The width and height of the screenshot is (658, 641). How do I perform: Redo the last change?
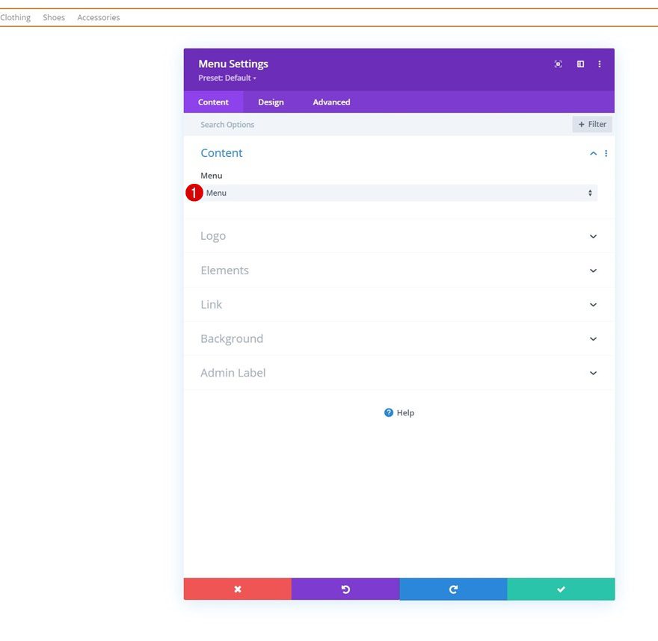coord(453,589)
